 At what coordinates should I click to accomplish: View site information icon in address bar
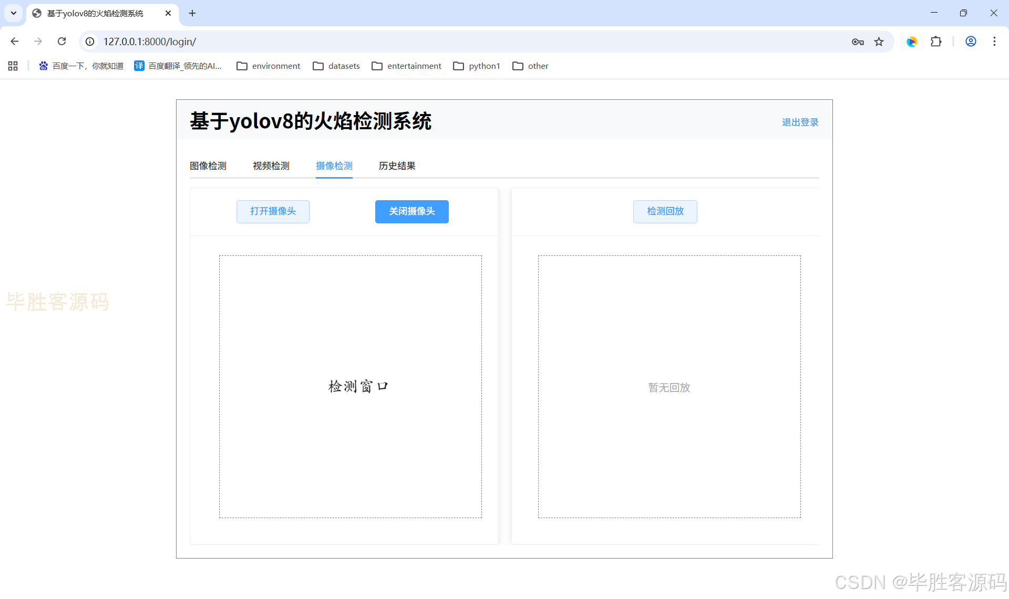[90, 42]
